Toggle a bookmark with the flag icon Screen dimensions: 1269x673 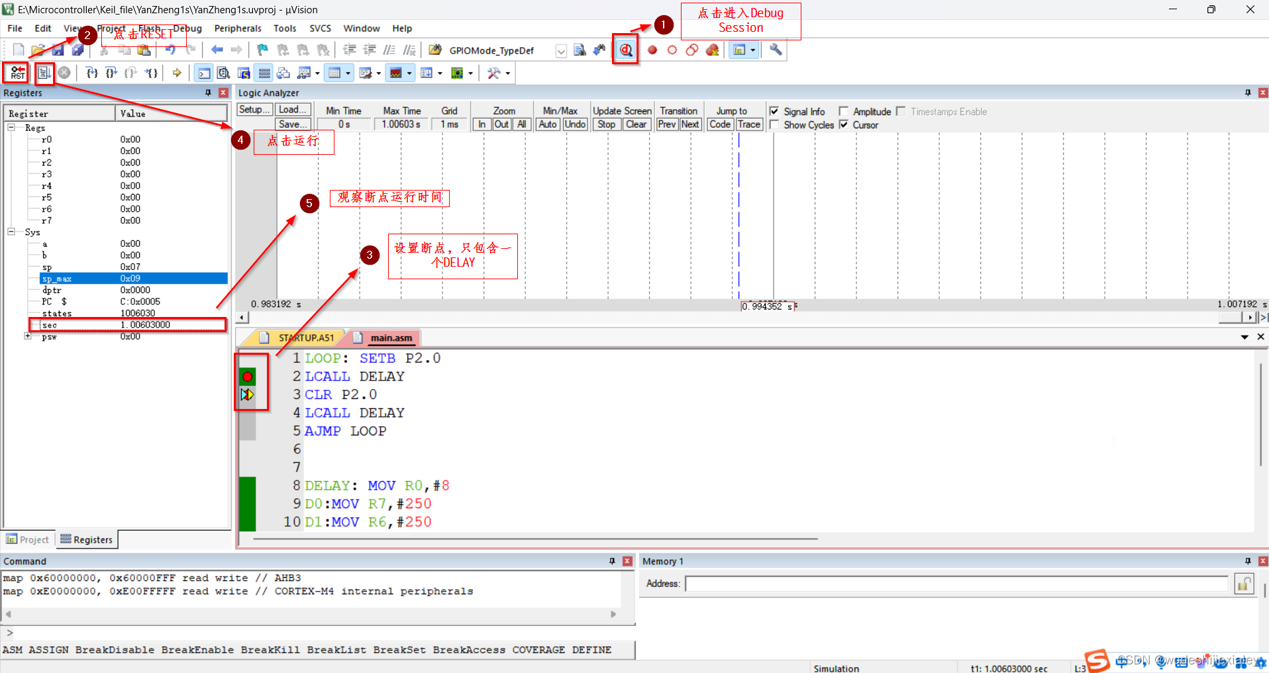tap(263, 50)
